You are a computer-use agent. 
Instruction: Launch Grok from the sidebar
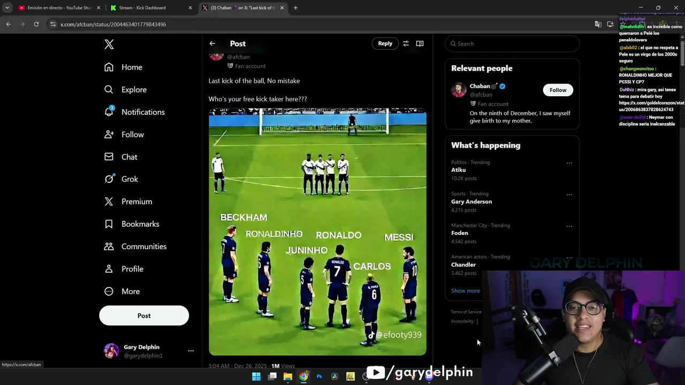point(121,179)
